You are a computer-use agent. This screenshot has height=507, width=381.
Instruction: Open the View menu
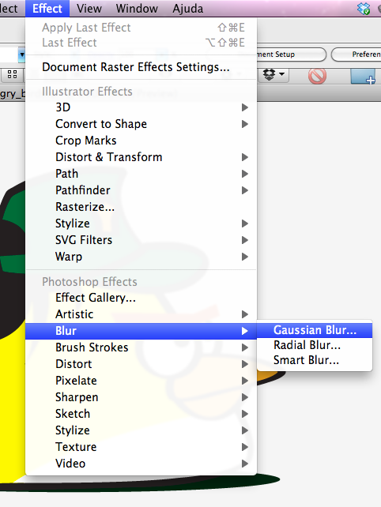[89, 9]
